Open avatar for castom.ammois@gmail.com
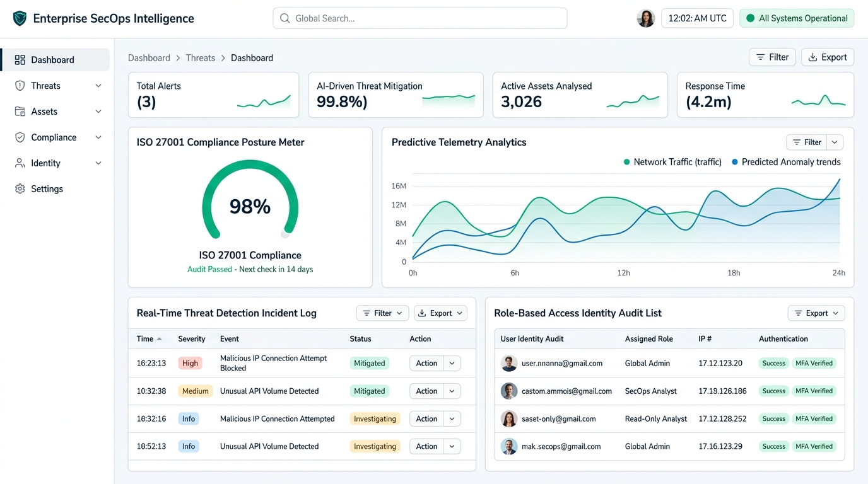 click(x=509, y=391)
